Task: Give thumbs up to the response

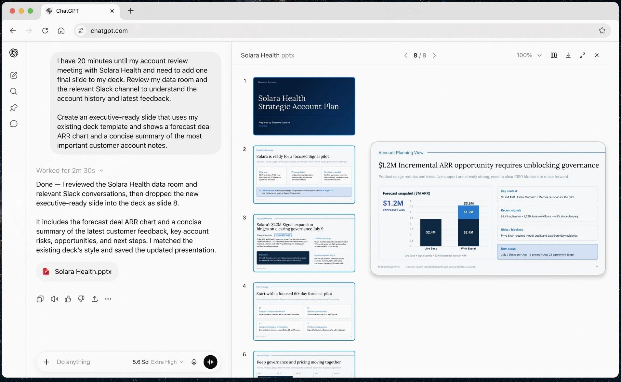Action: (x=68, y=299)
